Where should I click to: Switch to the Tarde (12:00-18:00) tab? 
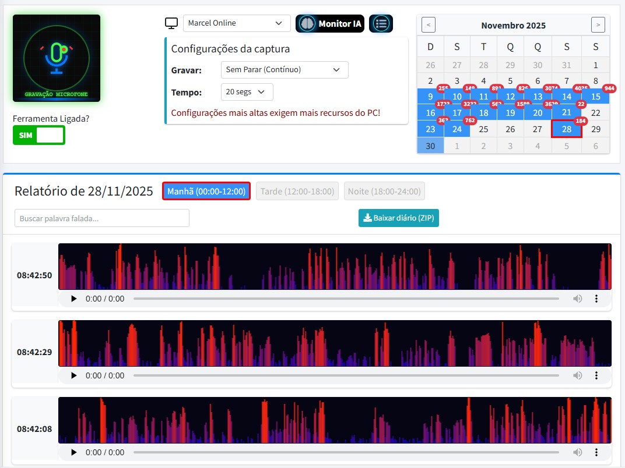297,191
